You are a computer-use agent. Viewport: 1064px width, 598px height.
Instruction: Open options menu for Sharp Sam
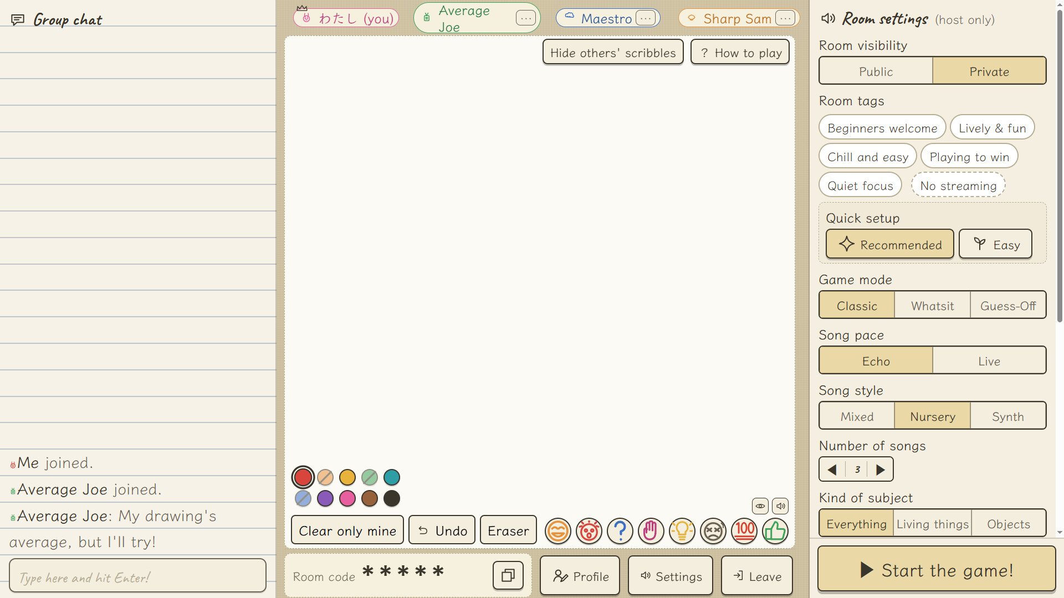pyautogui.click(x=785, y=18)
